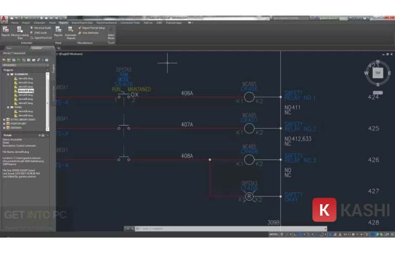Toggle MODEL space button in status bar
Viewport: 395px width, 253px height.
[274, 235]
